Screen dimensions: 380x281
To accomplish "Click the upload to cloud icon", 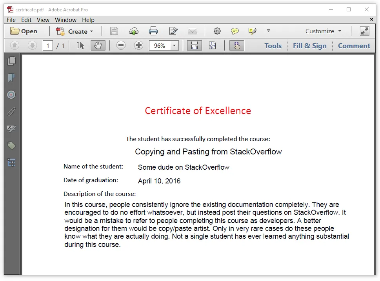I will (x=134, y=31).
